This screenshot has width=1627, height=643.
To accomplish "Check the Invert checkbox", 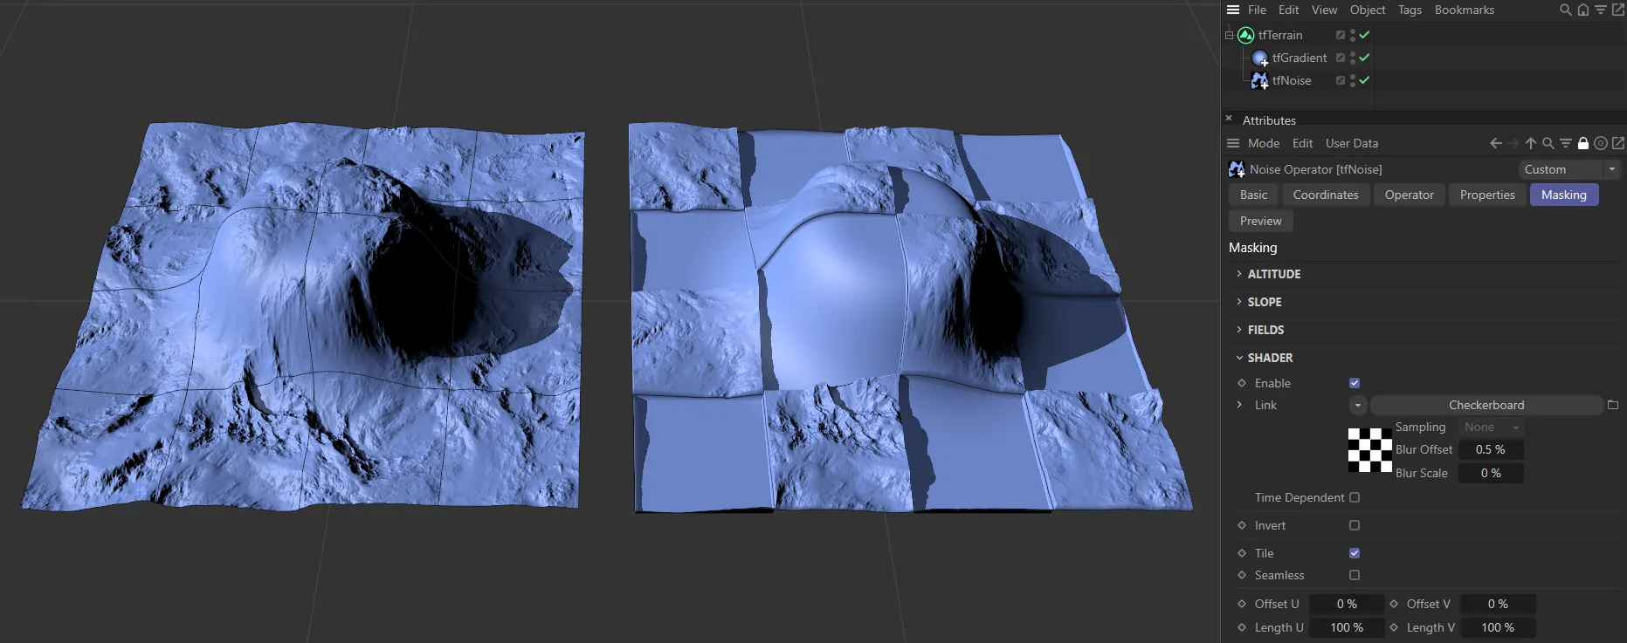I will coord(1355,525).
